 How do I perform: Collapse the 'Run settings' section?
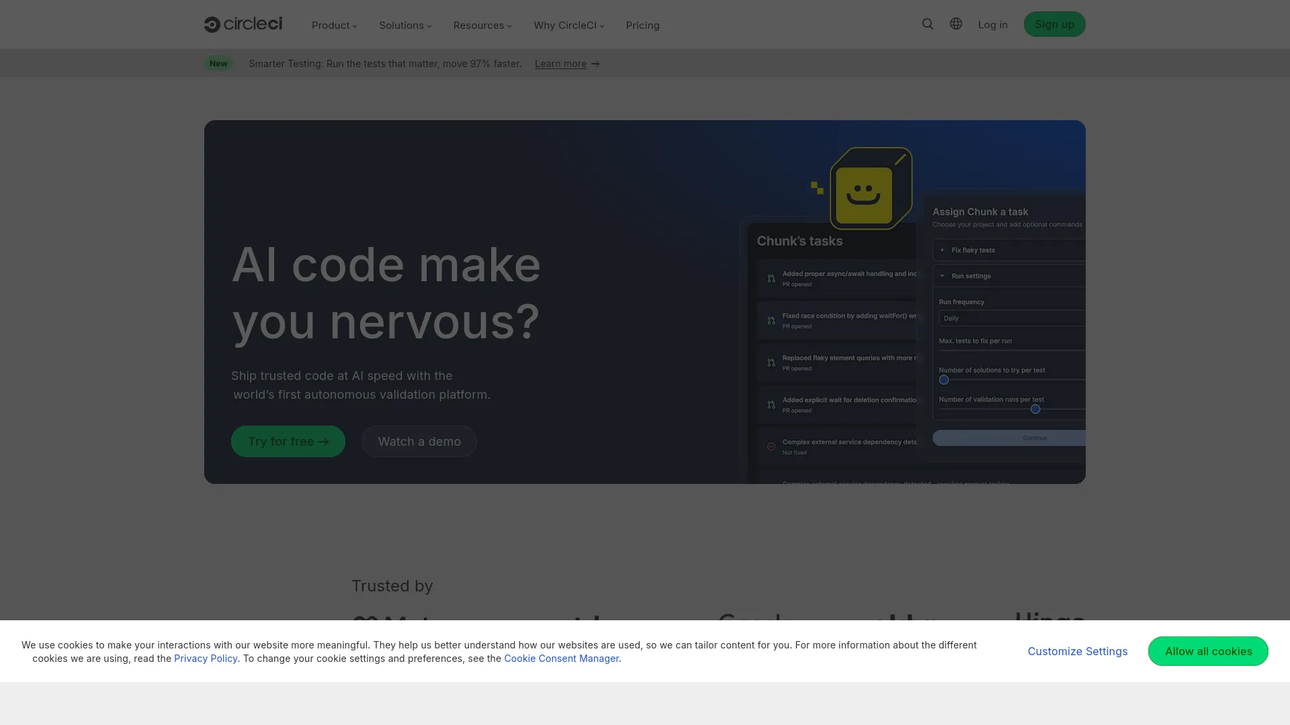1009,276
